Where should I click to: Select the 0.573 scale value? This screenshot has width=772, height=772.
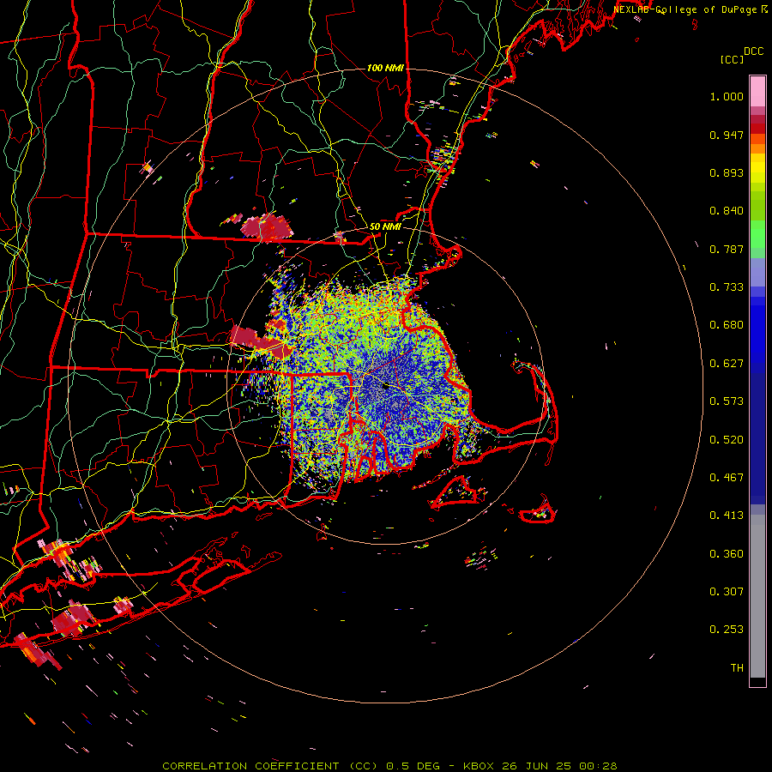727,401
